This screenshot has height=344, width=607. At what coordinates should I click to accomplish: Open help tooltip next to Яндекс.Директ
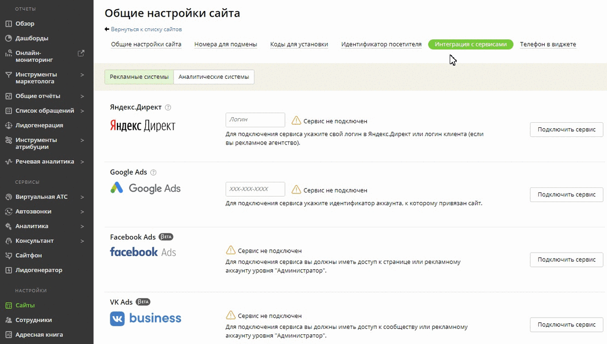(x=168, y=108)
